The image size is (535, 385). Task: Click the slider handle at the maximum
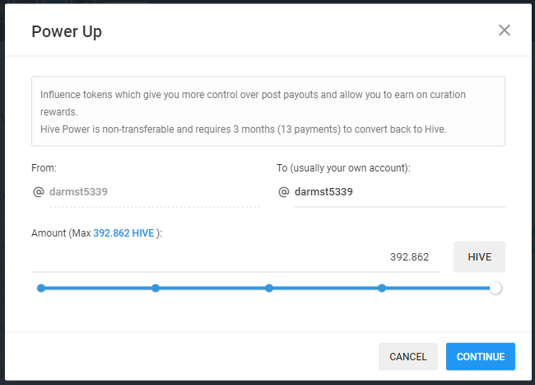coord(495,288)
